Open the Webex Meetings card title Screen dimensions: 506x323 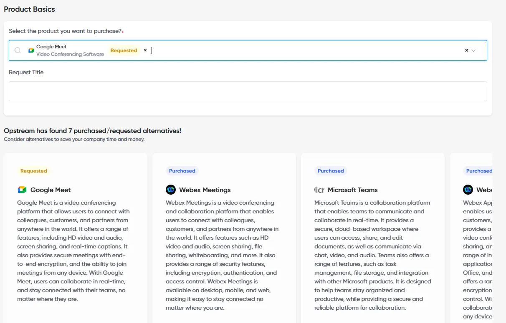(205, 190)
